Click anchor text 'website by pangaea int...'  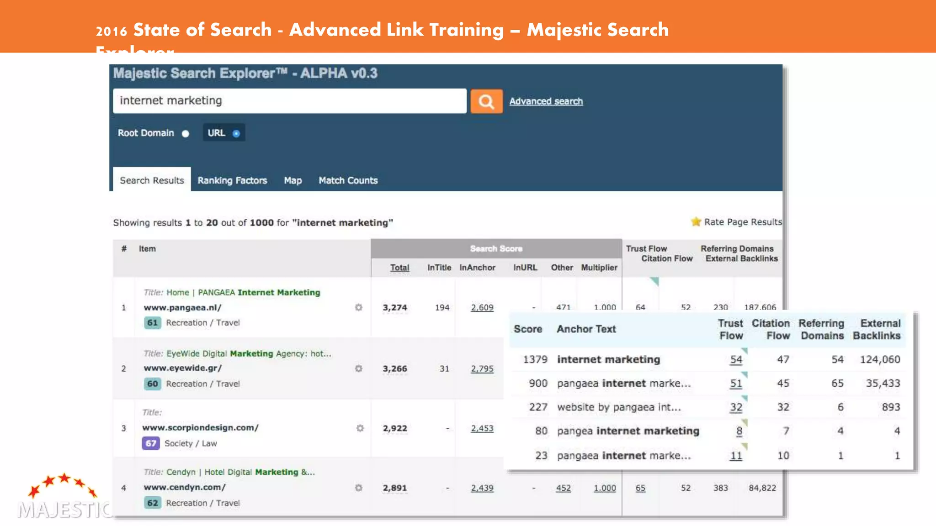(x=619, y=407)
